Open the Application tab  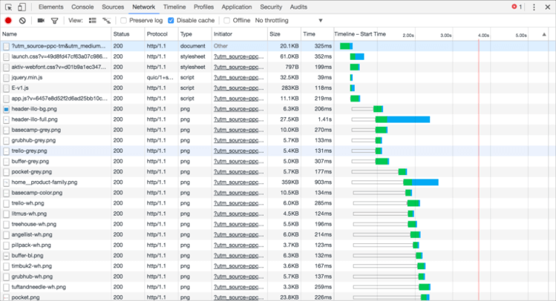click(236, 7)
